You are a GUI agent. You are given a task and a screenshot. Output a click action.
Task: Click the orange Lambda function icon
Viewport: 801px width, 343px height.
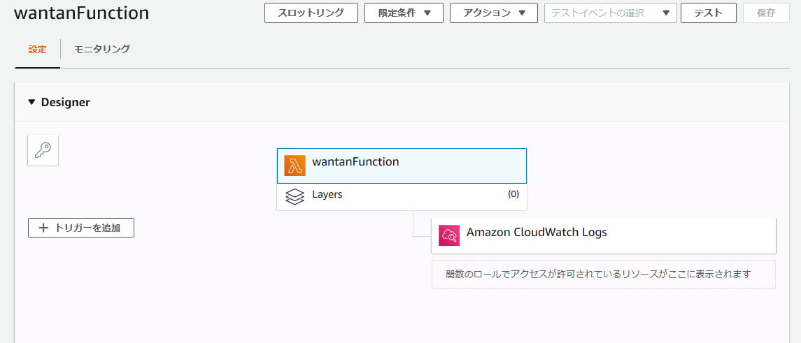pos(295,166)
